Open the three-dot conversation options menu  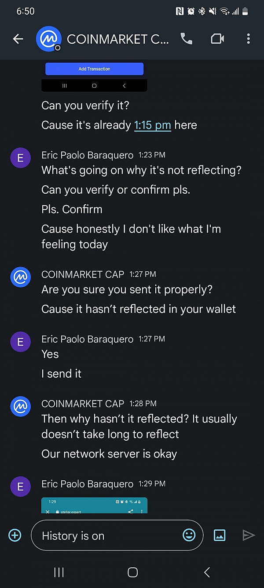[248, 39]
